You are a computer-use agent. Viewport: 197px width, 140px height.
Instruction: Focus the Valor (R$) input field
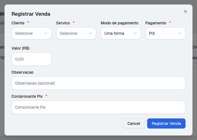click(x=32, y=59)
